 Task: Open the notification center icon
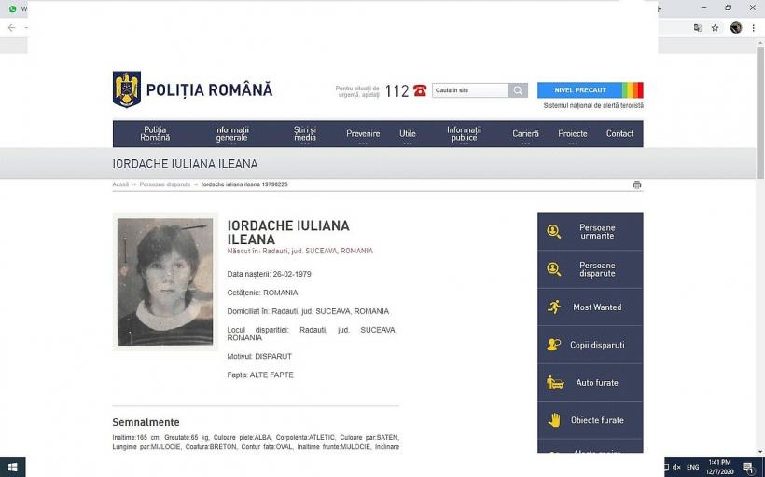click(x=748, y=468)
